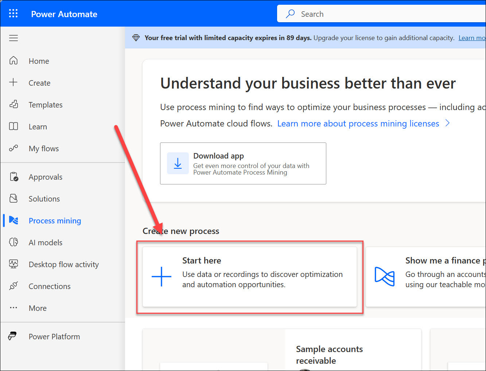Open Learn more about process mining licenses

pos(358,124)
